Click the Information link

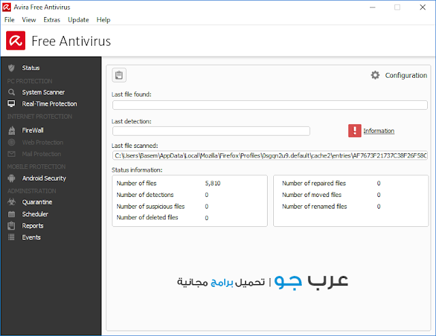tap(379, 131)
